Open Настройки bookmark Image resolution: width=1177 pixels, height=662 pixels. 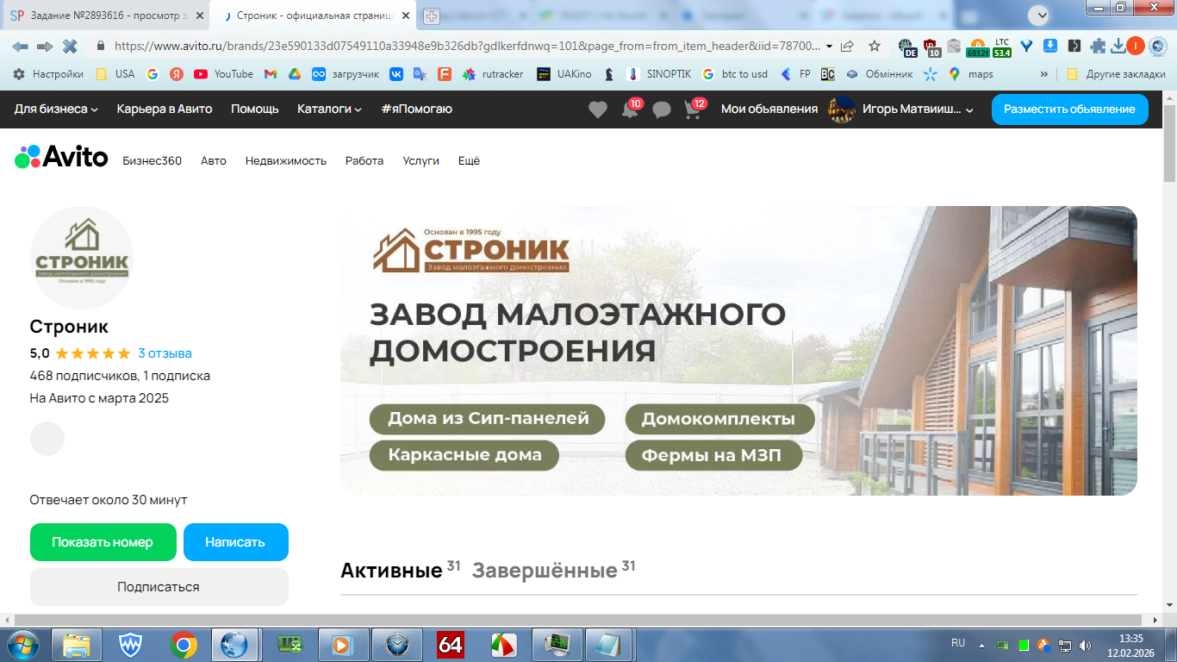tap(48, 74)
